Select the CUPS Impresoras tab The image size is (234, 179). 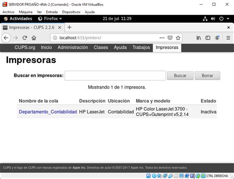(x=167, y=48)
